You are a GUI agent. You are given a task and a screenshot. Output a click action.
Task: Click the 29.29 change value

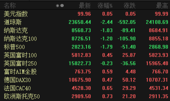129,88
